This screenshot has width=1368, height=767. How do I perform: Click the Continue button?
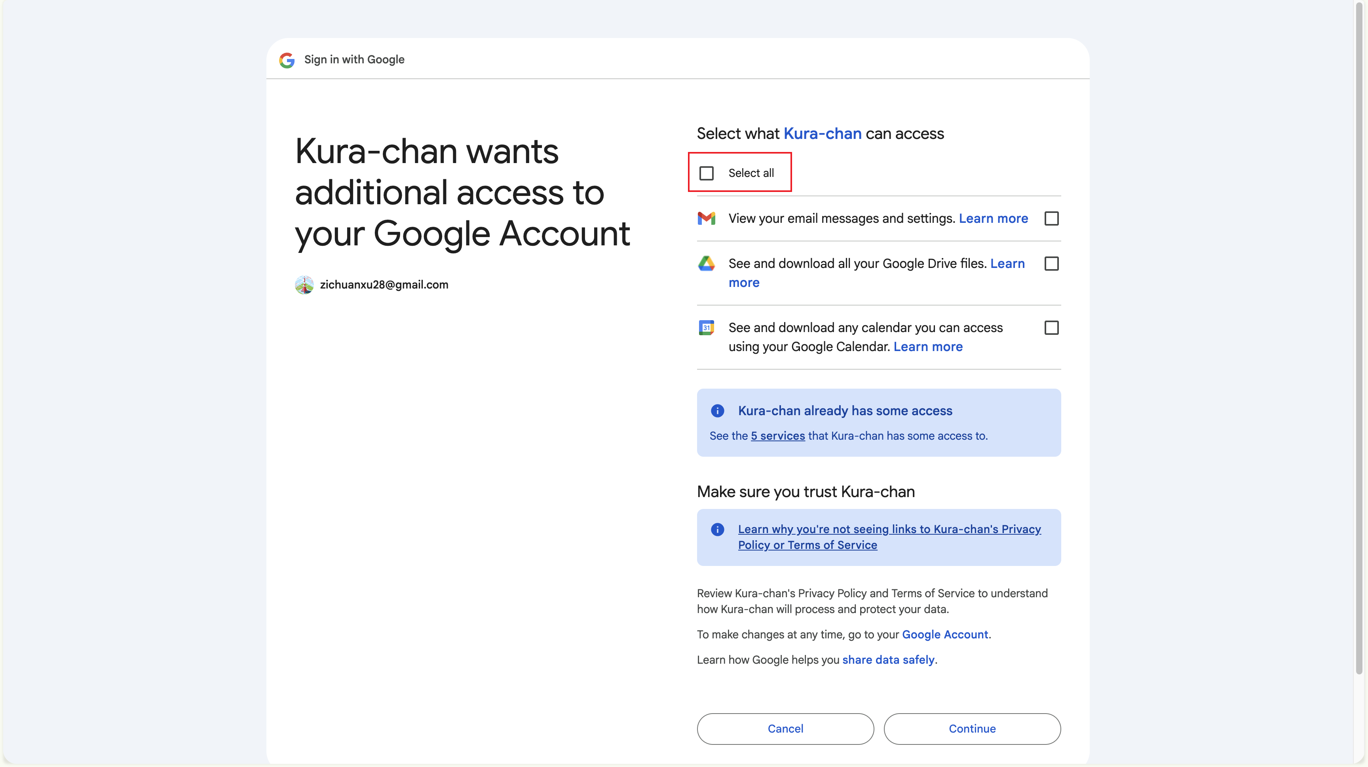972,729
